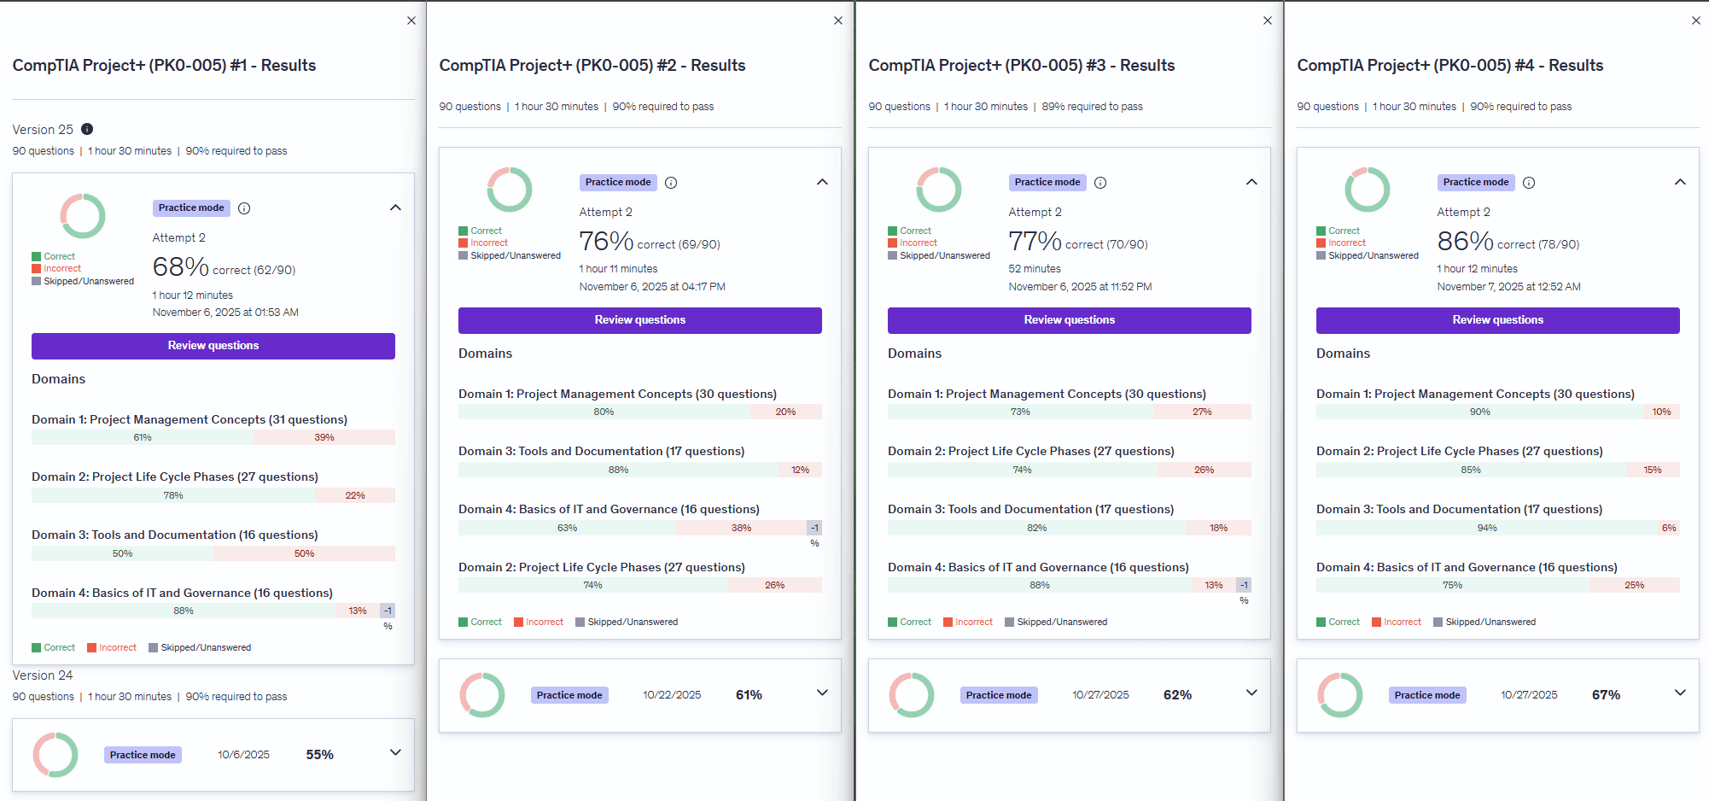Review questions for the 77% attempt
This screenshot has width=1709, height=801.
point(1069,320)
